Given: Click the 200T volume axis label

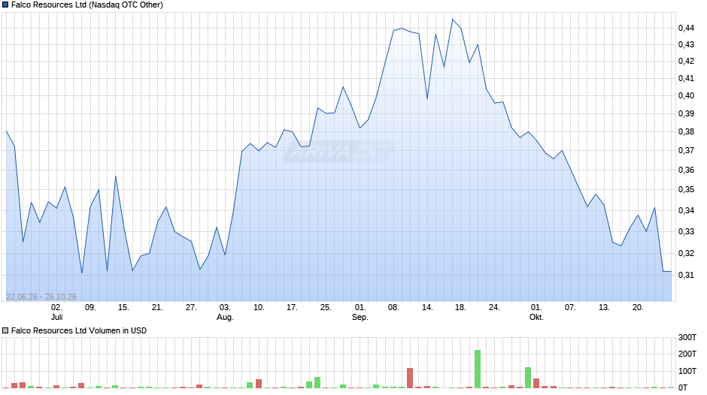Looking at the screenshot, I should tap(687, 354).
